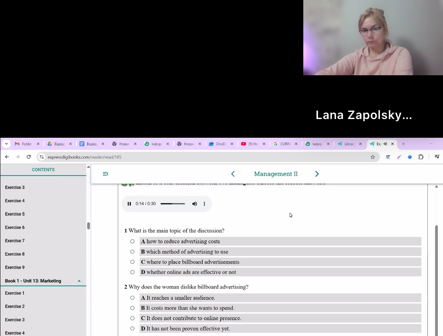This screenshot has width=443, height=336.
Task: Mute the audio player volume
Action: pos(195,204)
